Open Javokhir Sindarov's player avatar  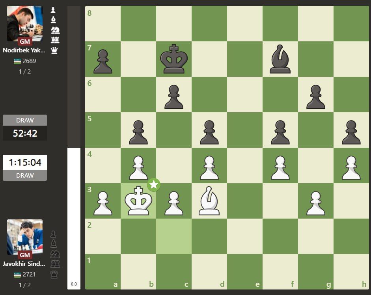[x=25, y=237]
